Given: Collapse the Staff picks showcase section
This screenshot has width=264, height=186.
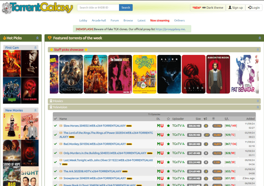Looking at the screenshot, I should [x=258, y=50].
